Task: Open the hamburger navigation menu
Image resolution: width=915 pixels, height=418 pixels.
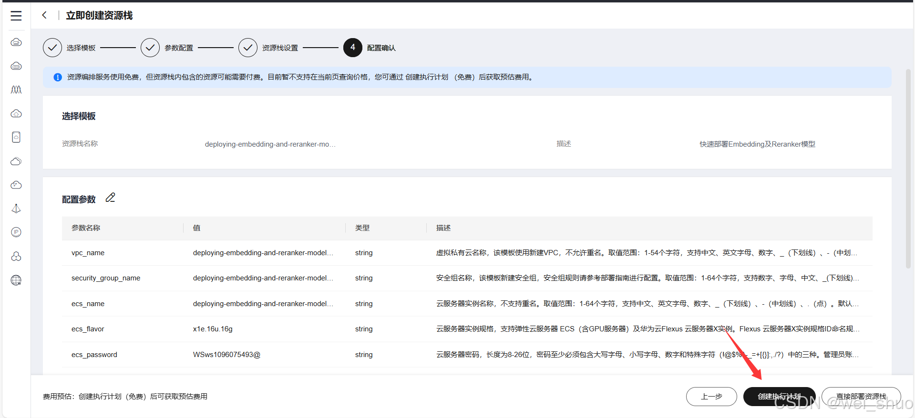Action: (16, 16)
